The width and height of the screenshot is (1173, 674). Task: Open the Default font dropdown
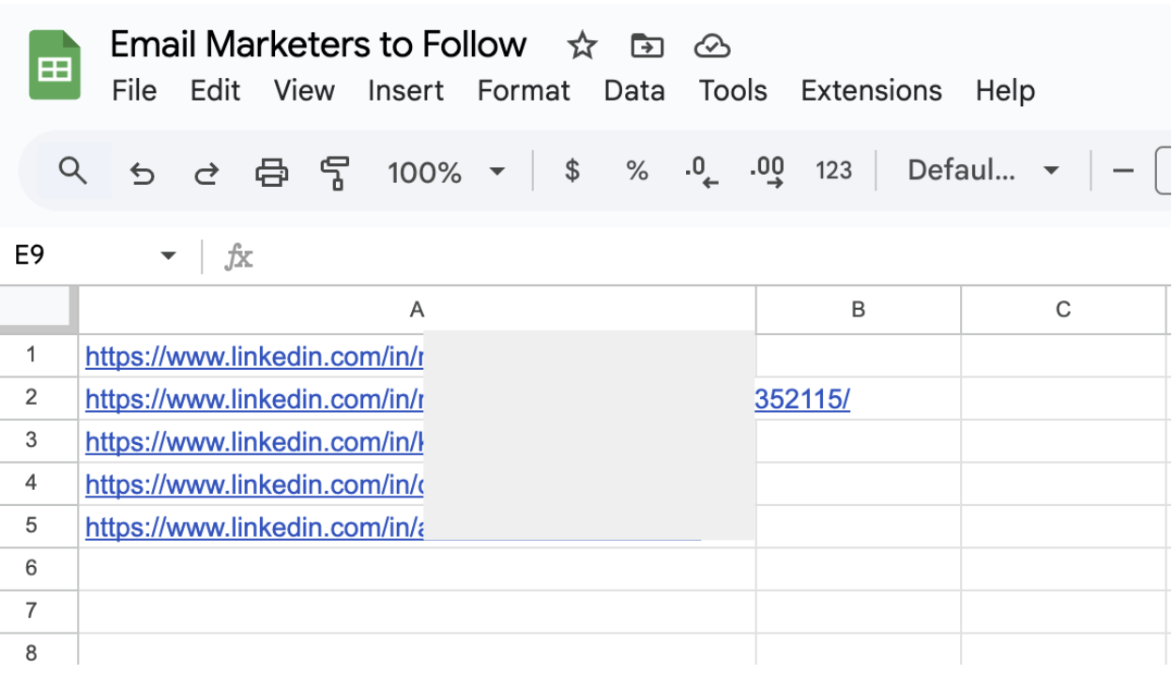983,171
